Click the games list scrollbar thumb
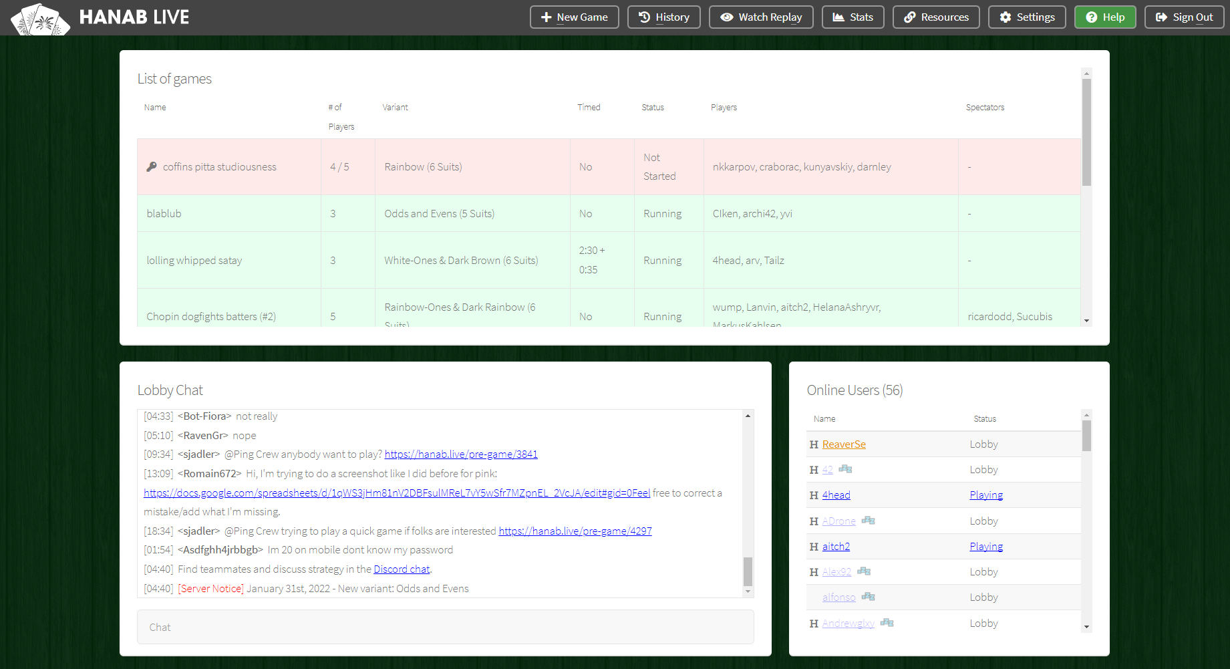1230x669 pixels. (1086, 132)
